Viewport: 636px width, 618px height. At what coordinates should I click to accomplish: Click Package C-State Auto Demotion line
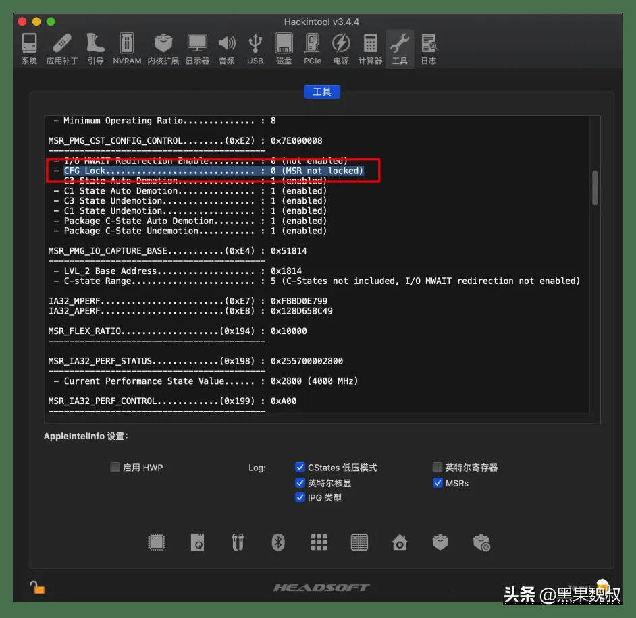click(190, 221)
